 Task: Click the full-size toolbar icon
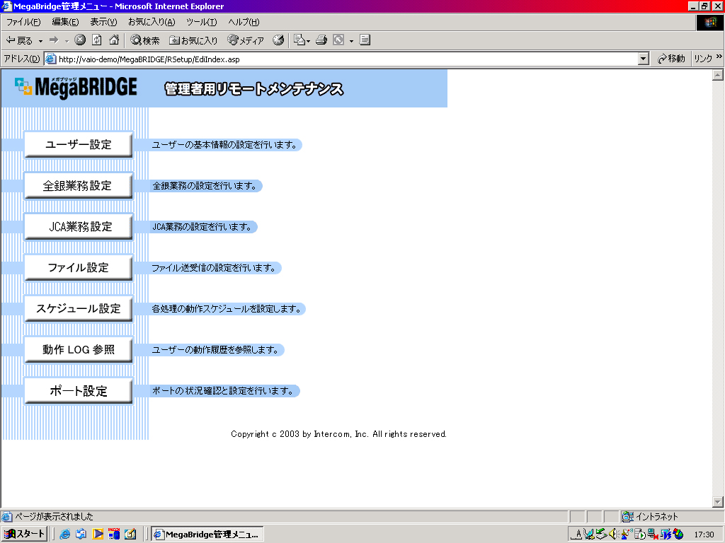pos(338,40)
